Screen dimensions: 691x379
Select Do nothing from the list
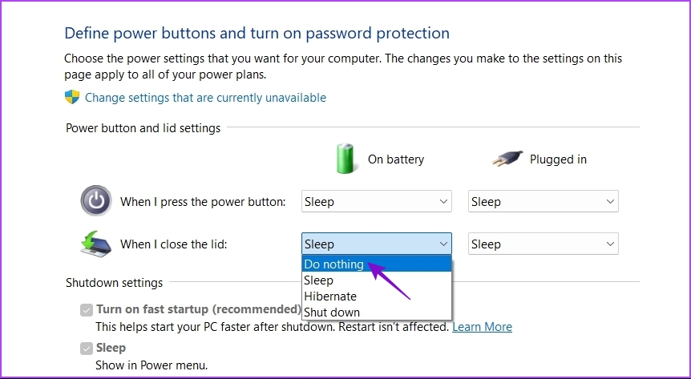pos(376,264)
